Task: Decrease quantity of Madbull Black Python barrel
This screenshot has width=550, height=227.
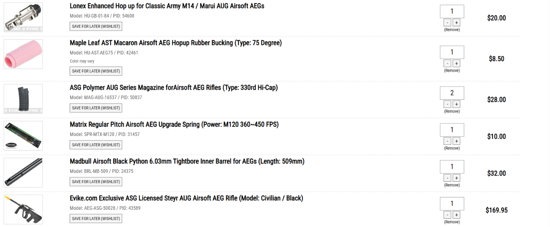Action: (447, 178)
